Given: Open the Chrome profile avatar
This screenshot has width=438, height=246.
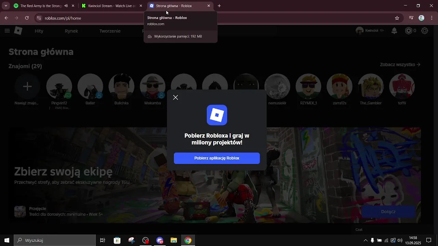Looking at the screenshot, I should [422, 18].
